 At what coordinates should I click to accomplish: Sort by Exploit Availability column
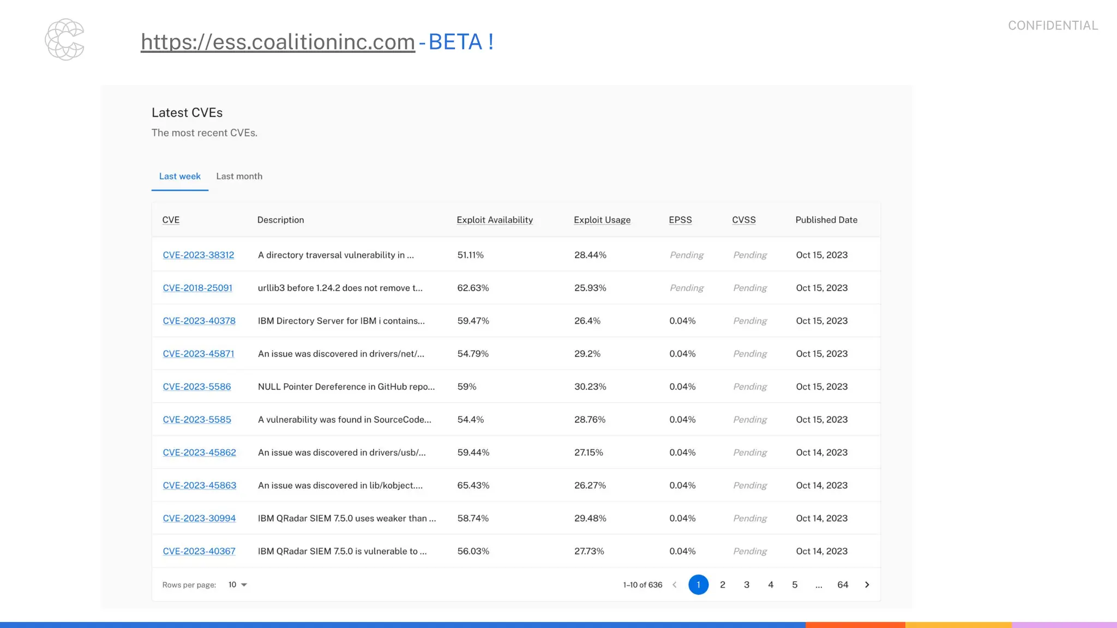[x=495, y=220]
